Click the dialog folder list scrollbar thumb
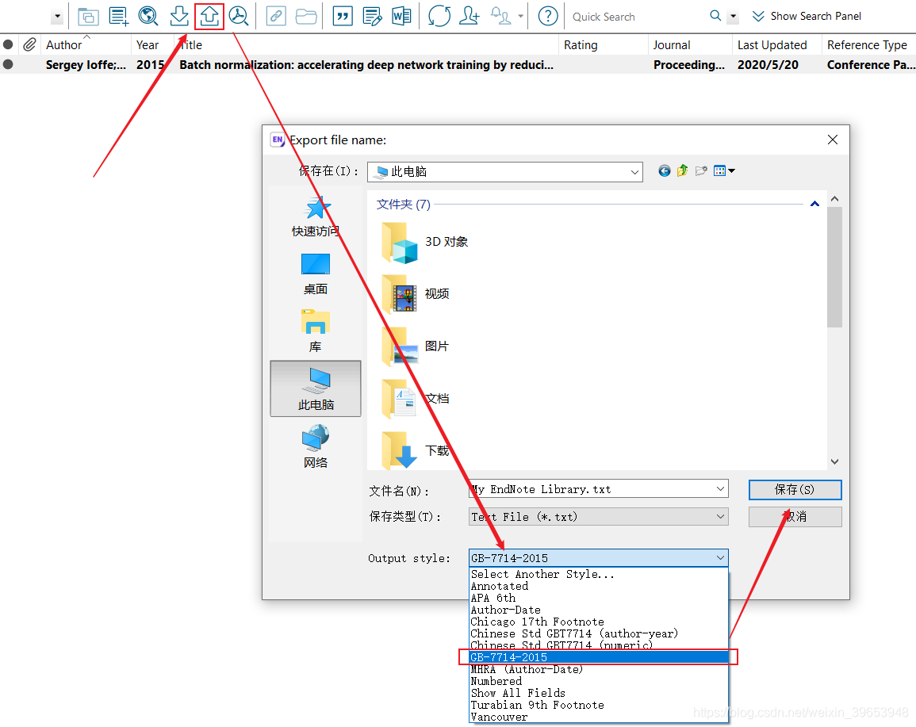Screen dimensions: 916x727 click(x=834, y=267)
